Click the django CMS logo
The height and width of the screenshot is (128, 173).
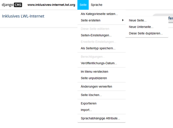[12, 5]
